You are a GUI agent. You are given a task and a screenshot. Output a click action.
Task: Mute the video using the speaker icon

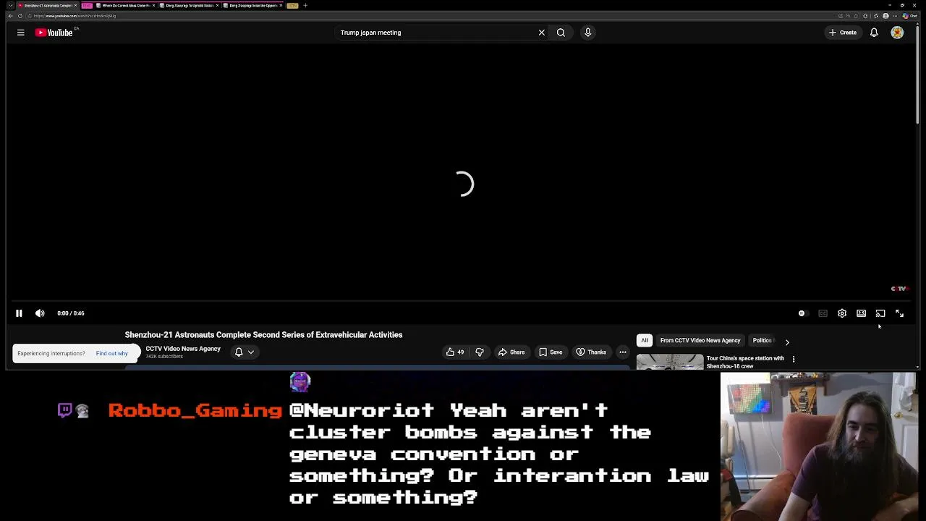coord(40,313)
